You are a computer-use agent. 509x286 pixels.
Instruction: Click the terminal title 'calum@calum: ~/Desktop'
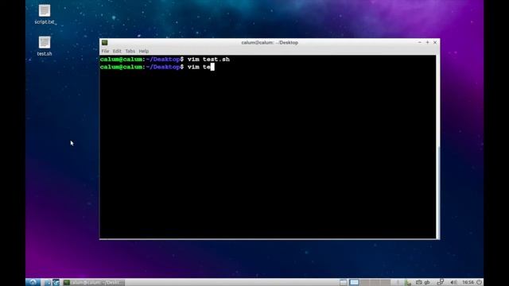[x=270, y=42]
